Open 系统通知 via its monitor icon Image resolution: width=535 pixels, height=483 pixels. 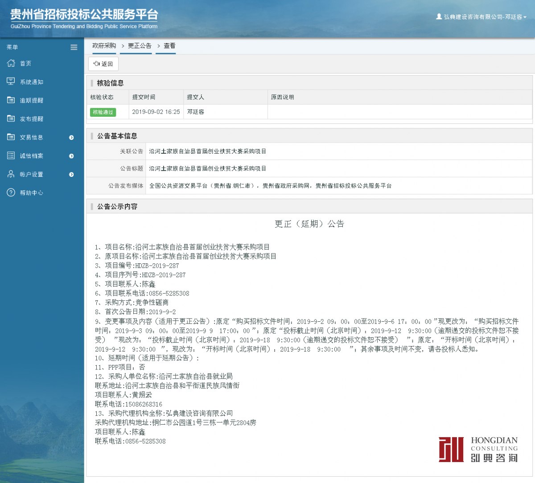click(x=11, y=81)
